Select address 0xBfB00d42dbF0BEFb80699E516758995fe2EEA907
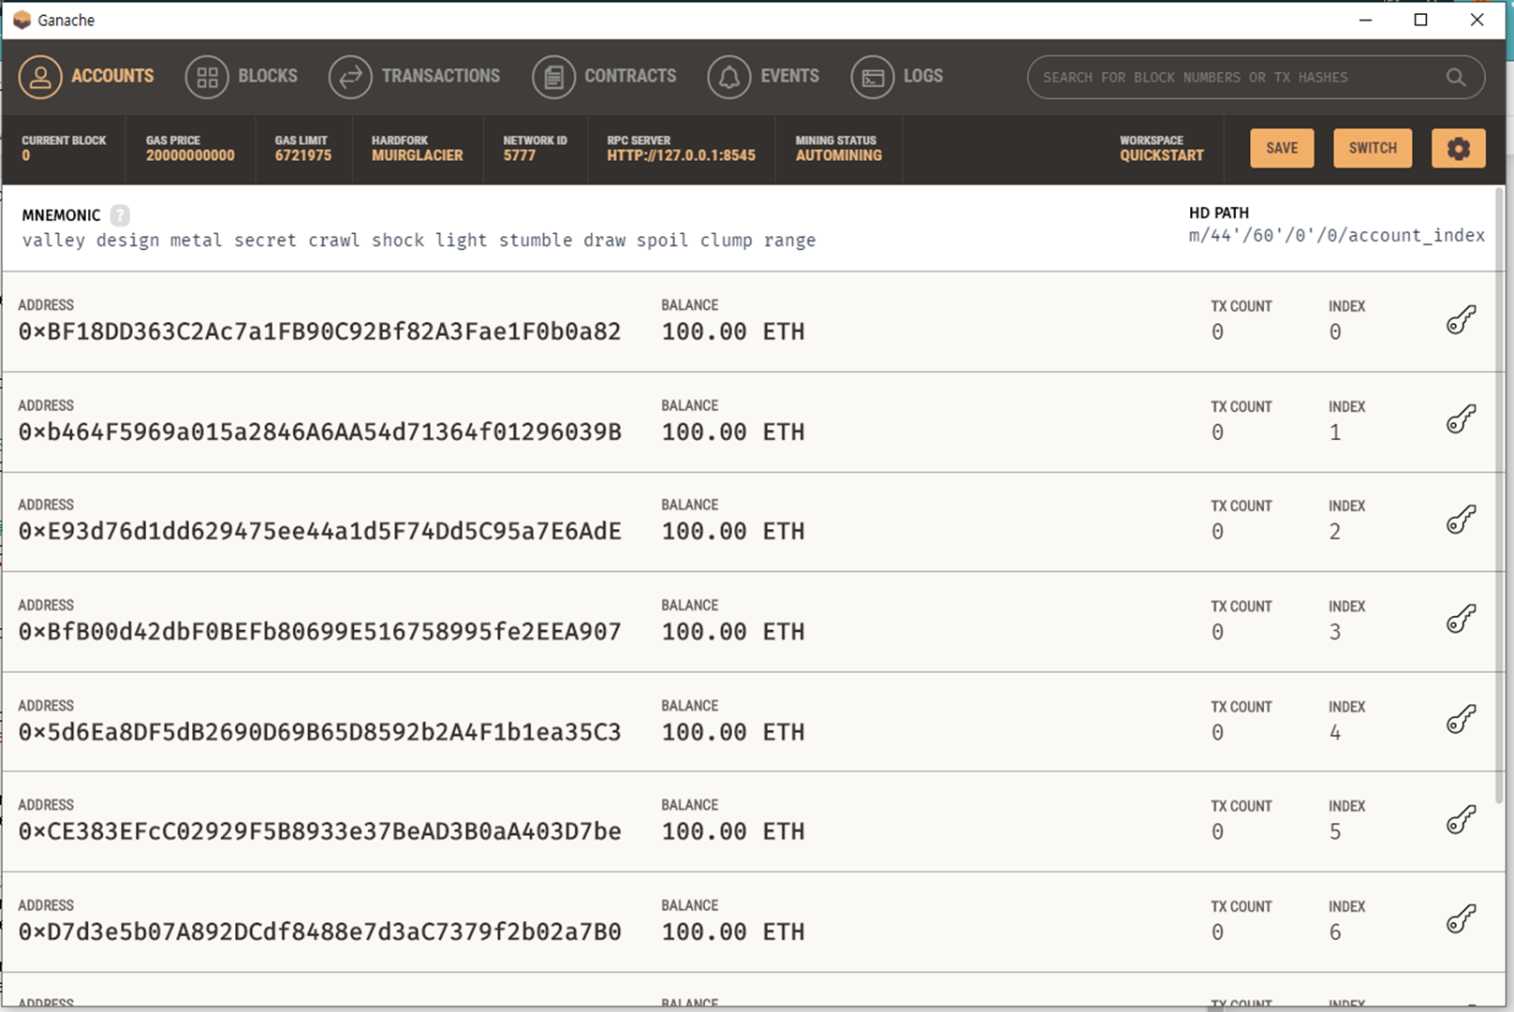Viewport: 1514px width, 1012px height. (x=319, y=631)
